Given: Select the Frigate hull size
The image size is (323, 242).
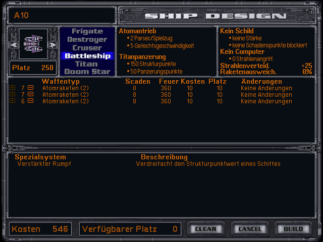Looking at the screenshot, I should [87, 31].
